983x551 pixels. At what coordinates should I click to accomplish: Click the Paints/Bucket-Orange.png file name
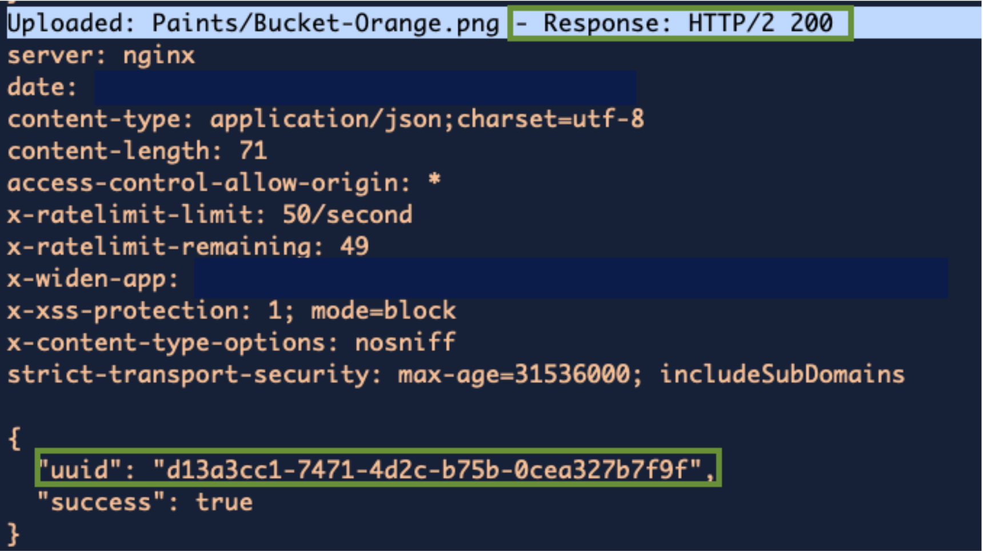click(x=325, y=24)
